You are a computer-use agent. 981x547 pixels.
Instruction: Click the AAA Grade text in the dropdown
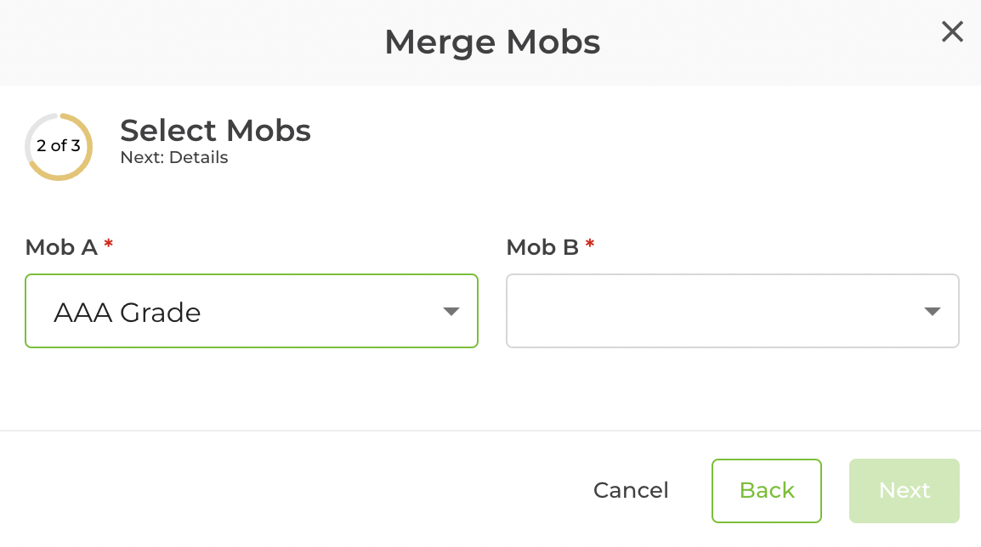pyautogui.click(x=128, y=313)
